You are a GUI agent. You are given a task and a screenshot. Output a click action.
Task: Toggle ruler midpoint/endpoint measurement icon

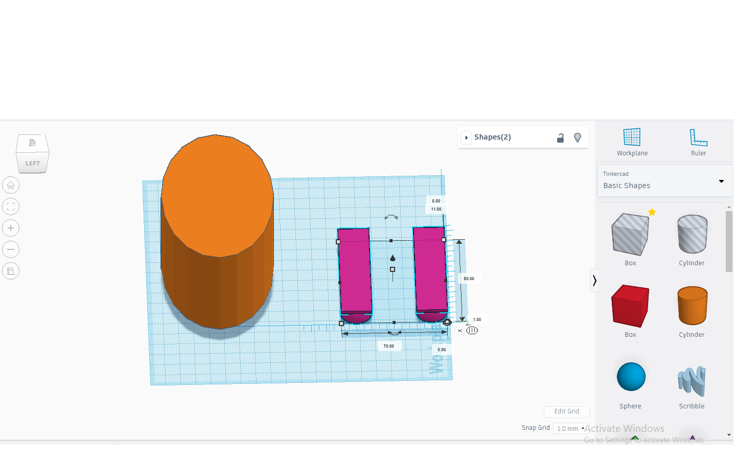pyautogui.click(x=472, y=331)
